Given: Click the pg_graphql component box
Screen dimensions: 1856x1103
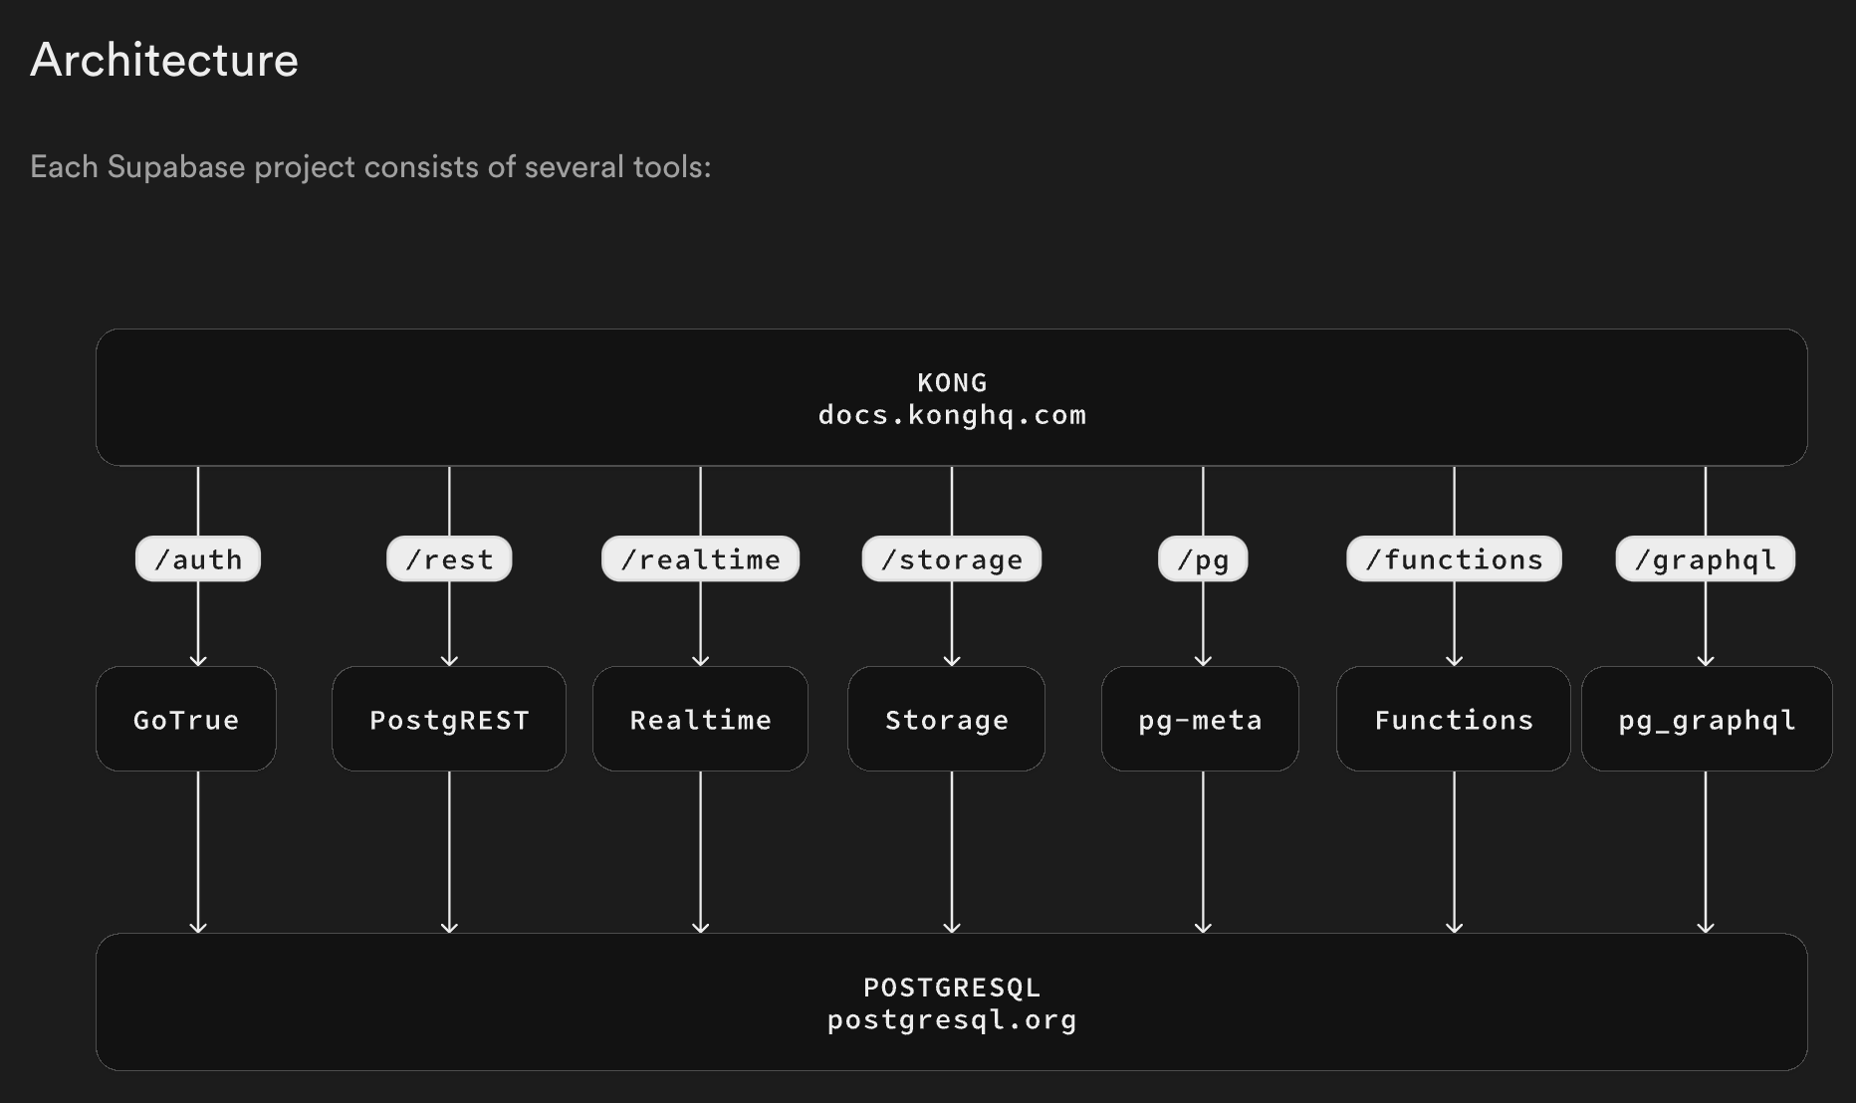Looking at the screenshot, I should [1707, 719].
